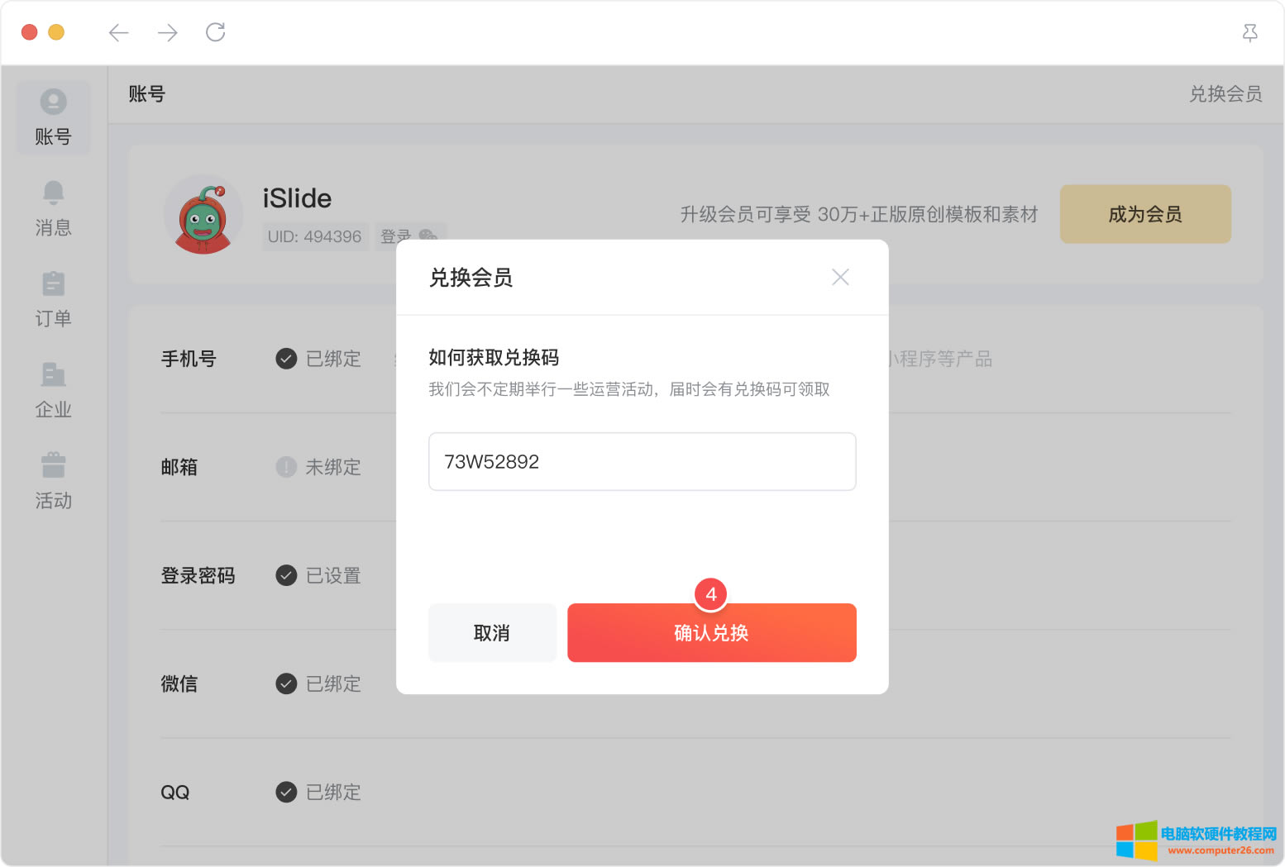
Task: Click the 登录 tag beside the UID
Action: [x=411, y=236]
